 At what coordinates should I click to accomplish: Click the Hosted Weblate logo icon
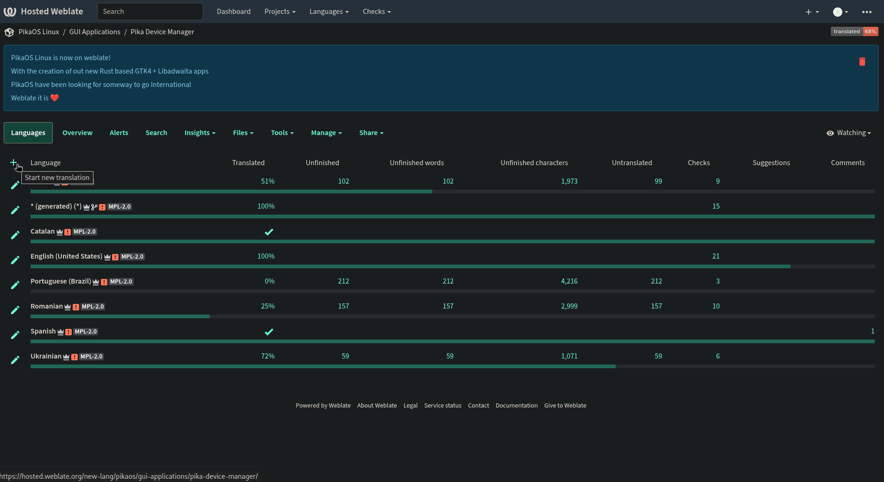10,12
